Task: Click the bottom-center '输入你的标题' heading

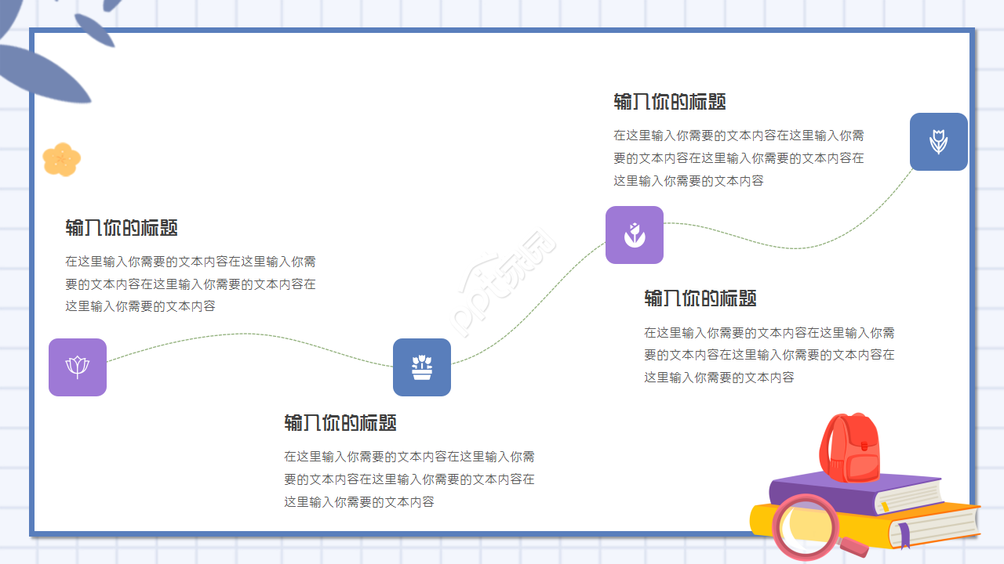Action: coord(340,423)
